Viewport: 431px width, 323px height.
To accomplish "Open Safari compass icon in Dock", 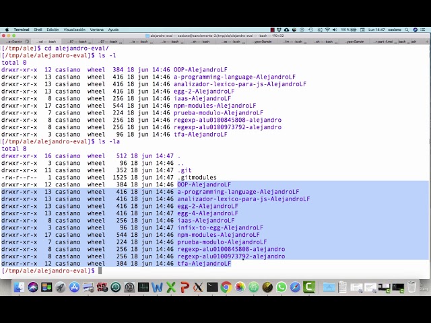I will (x=295, y=287).
